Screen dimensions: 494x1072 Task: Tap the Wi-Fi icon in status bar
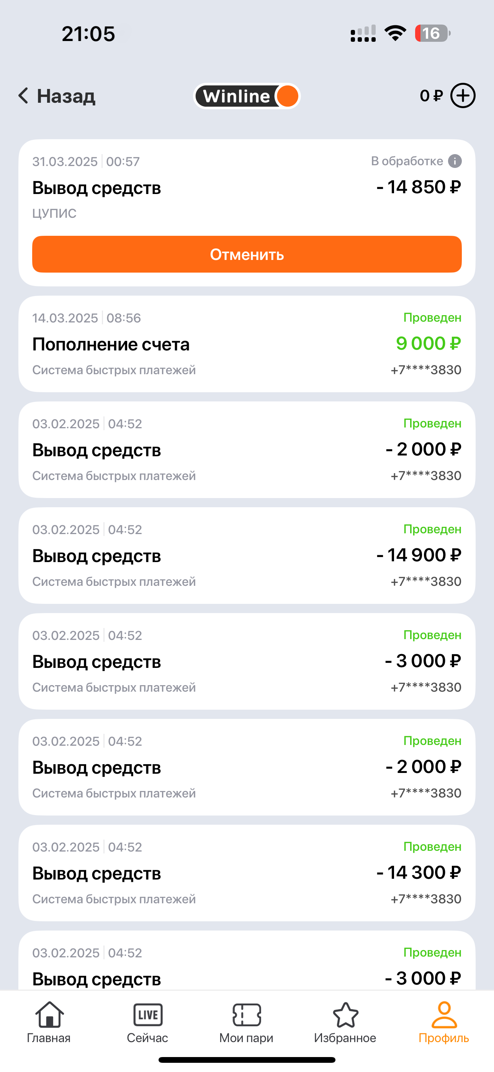click(395, 33)
